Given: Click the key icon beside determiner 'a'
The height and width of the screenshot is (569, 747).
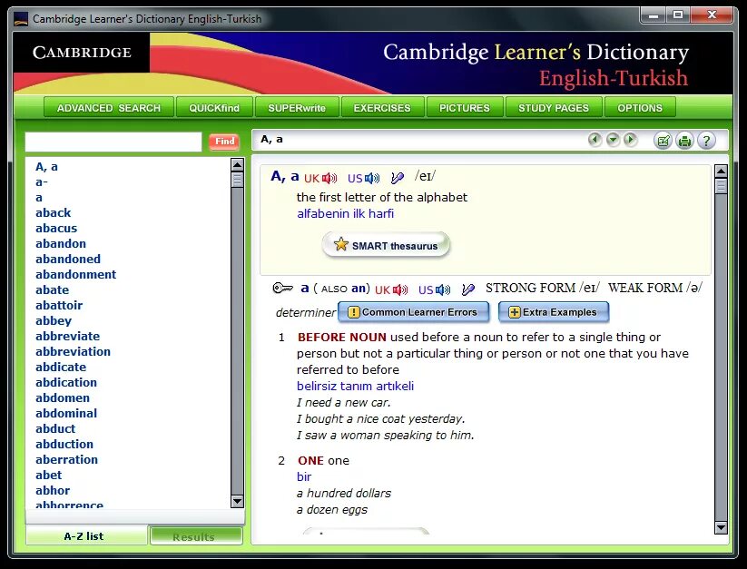Looking at the screenshot, I should click(x=282, y=288).
